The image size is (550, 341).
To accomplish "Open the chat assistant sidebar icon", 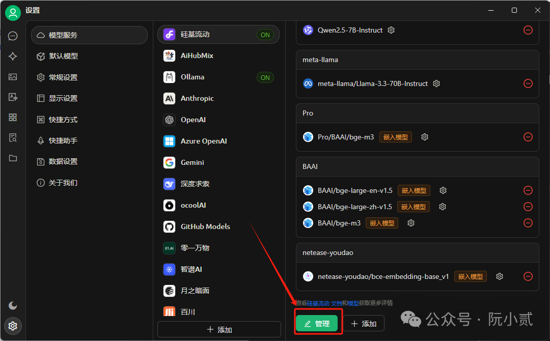I will [x=13, y=36].
